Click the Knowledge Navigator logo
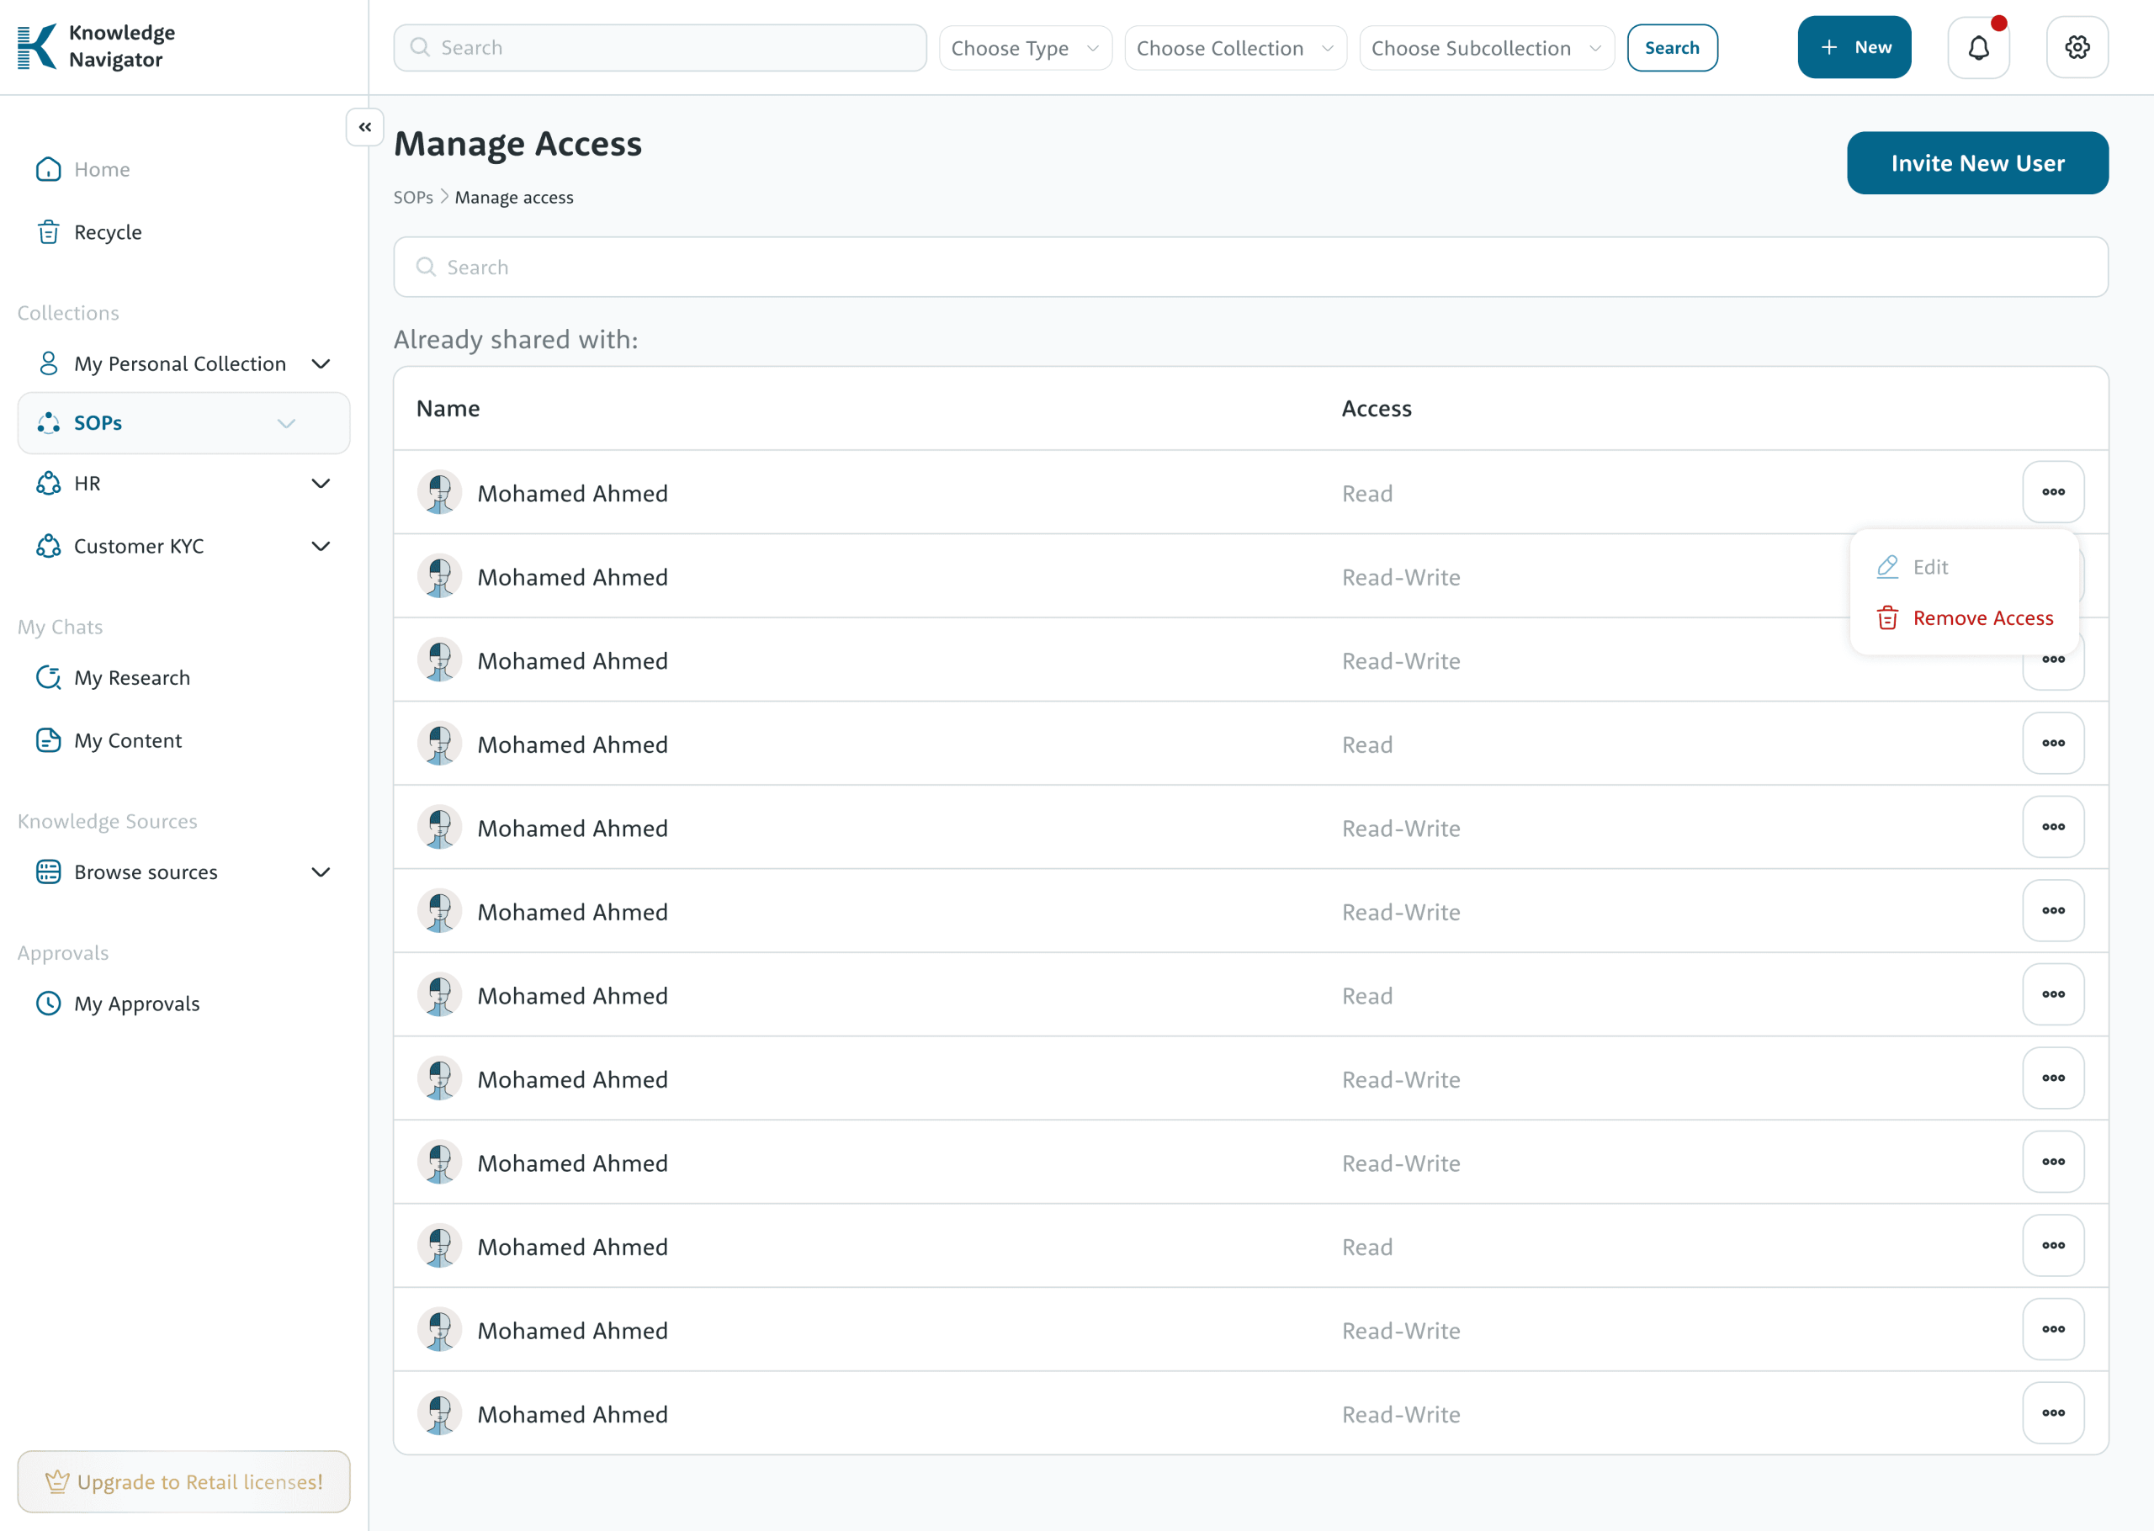 coord(38,46)
